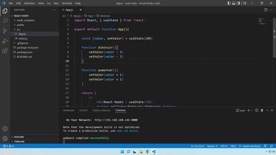
Task: Open the Extensions view
Action: (5, 51)
